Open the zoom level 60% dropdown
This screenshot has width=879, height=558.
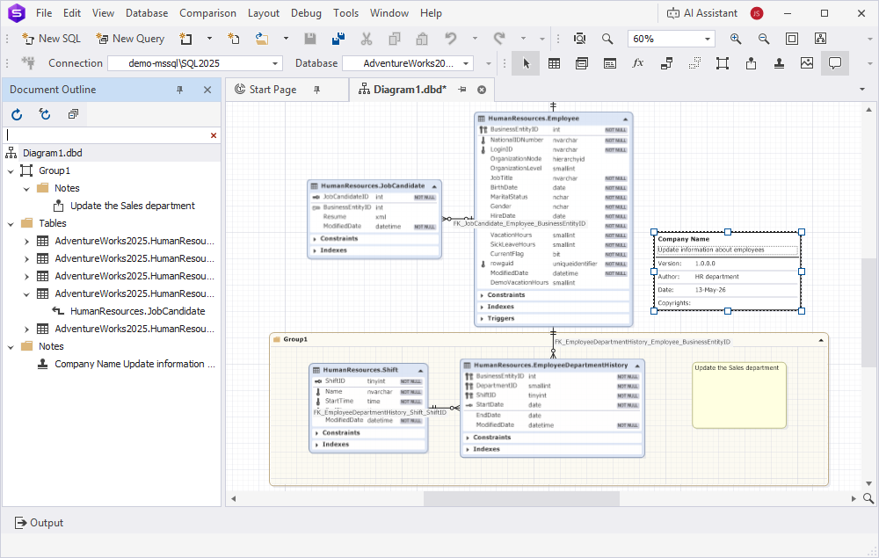(x=708, y=39)
